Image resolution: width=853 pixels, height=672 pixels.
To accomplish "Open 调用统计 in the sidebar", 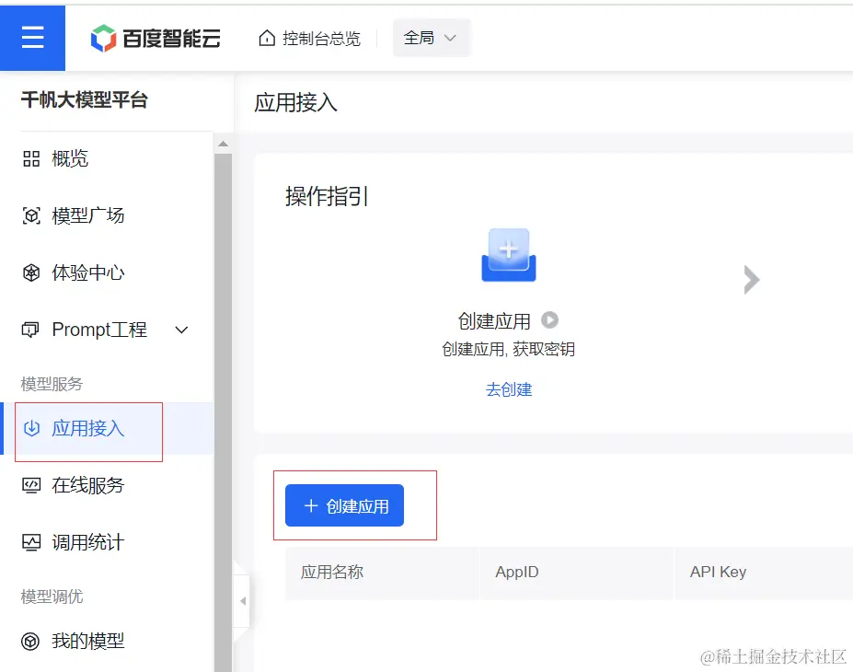I will point(88,542).
